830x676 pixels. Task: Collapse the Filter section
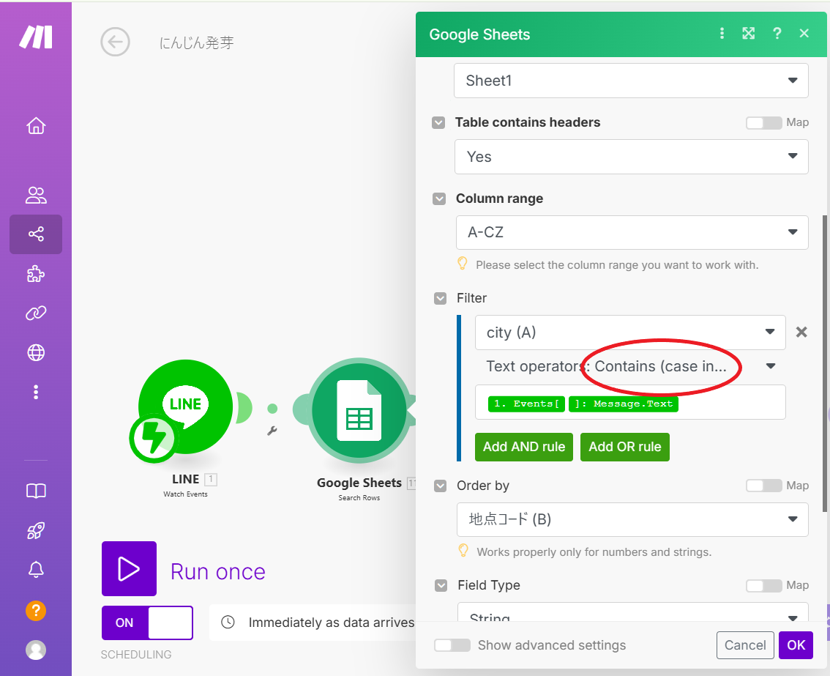440,298
